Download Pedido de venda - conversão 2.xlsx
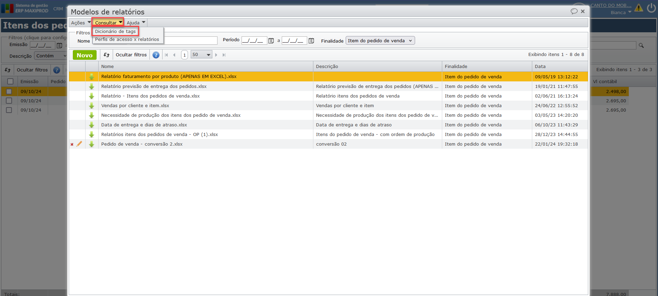Image resolution: width=658 pixels, height=296 pixels. pos(91,144)
